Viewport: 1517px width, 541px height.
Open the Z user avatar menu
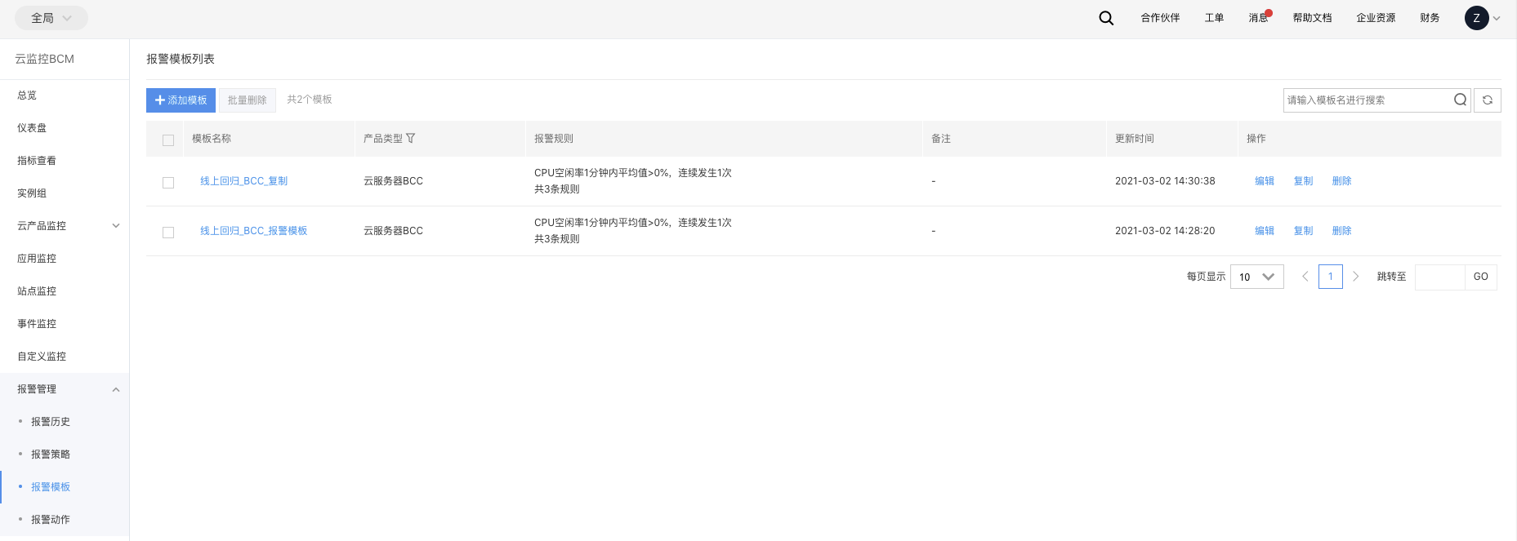pos(1477,18)
